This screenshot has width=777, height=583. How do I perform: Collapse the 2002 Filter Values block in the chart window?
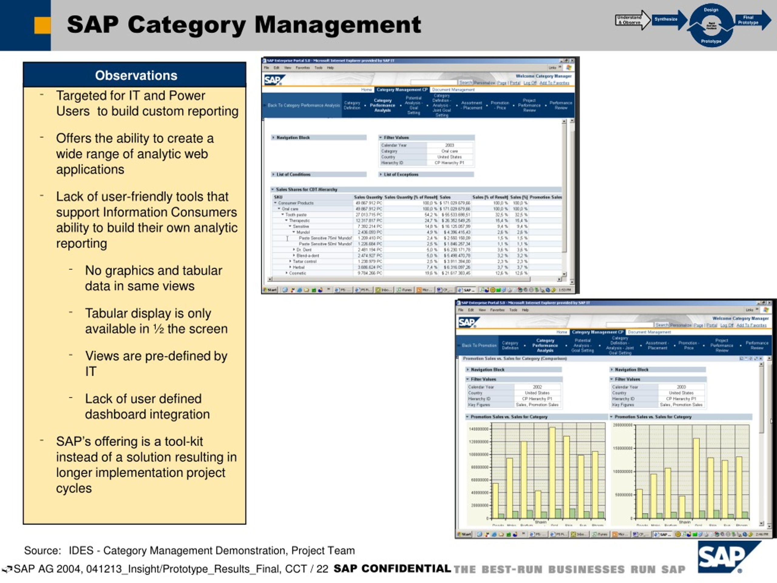pos(467,379)
